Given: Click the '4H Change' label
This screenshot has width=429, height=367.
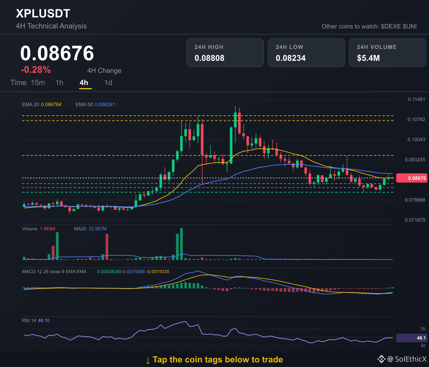Looking at the screenshot, I should coord(104,71).
